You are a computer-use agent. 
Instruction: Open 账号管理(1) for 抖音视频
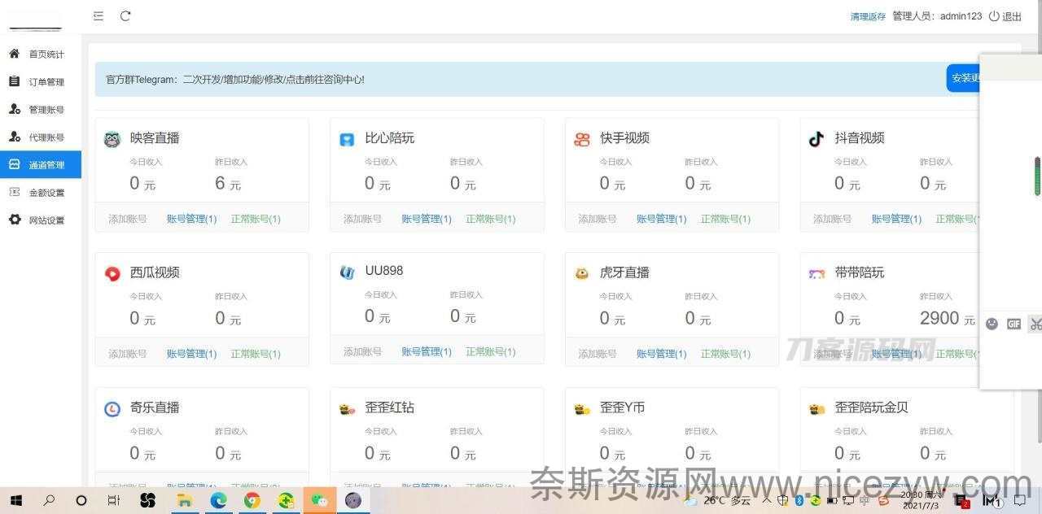897,219
